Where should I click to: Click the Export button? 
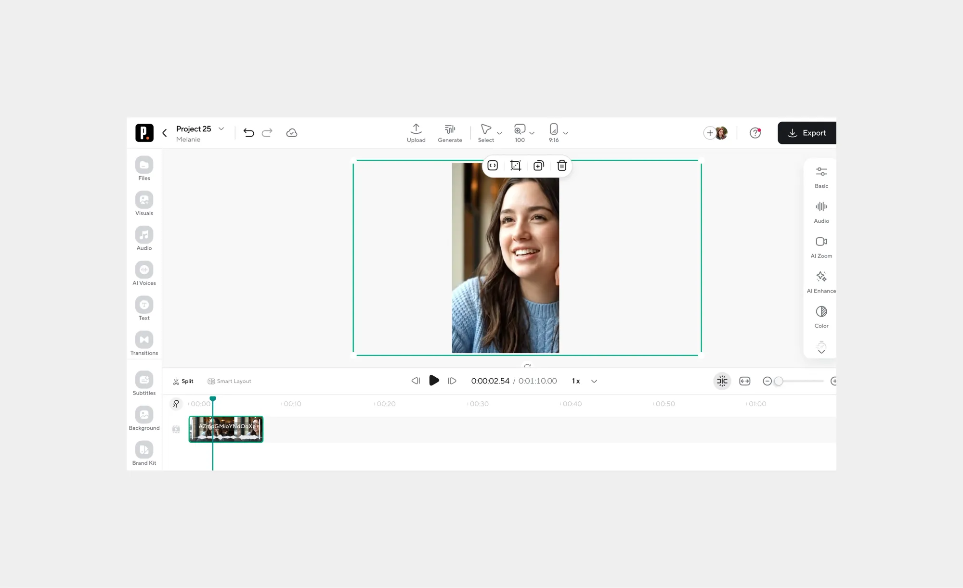[807, 133]
